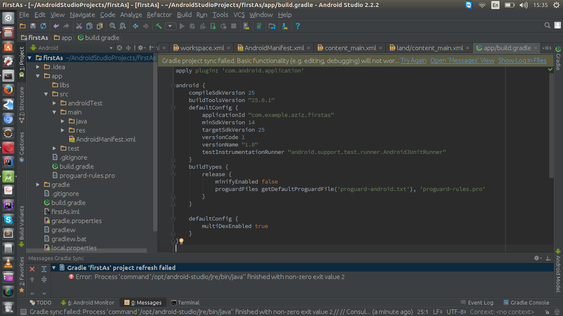
Task: Open the editor tabs list dropdown
Action: coord(547,48)
